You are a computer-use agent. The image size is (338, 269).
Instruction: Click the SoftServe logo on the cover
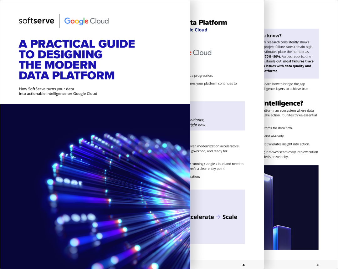click(36, 21)
